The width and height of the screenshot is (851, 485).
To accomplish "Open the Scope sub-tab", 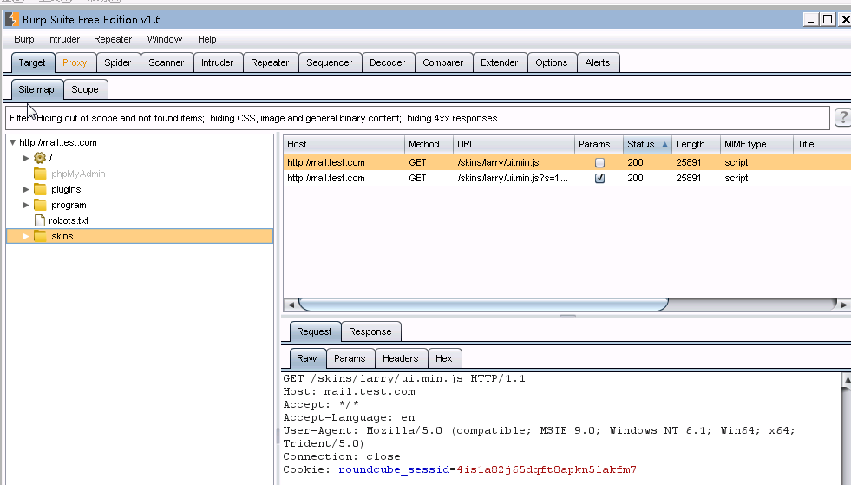I will click(85, 89).
